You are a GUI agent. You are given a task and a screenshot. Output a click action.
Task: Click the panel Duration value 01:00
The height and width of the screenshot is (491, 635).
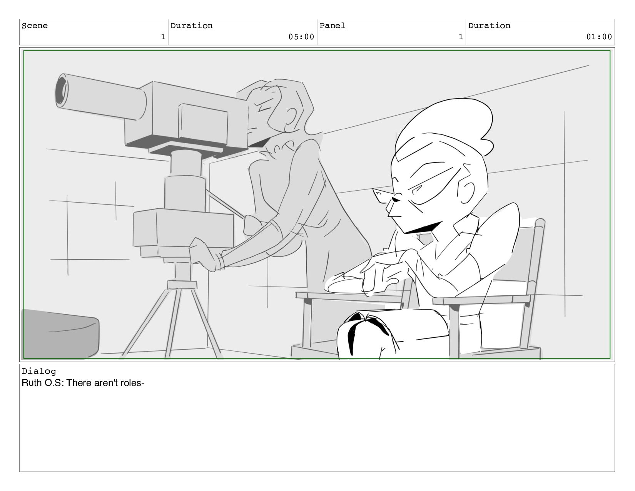coord(599,37)
